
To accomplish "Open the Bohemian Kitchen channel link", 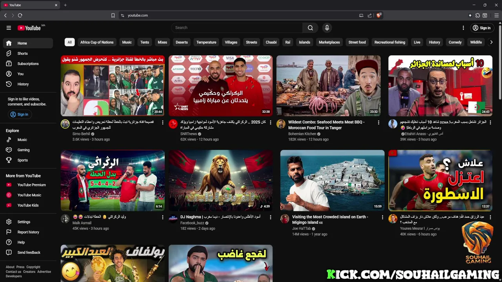I will [302, 134].
